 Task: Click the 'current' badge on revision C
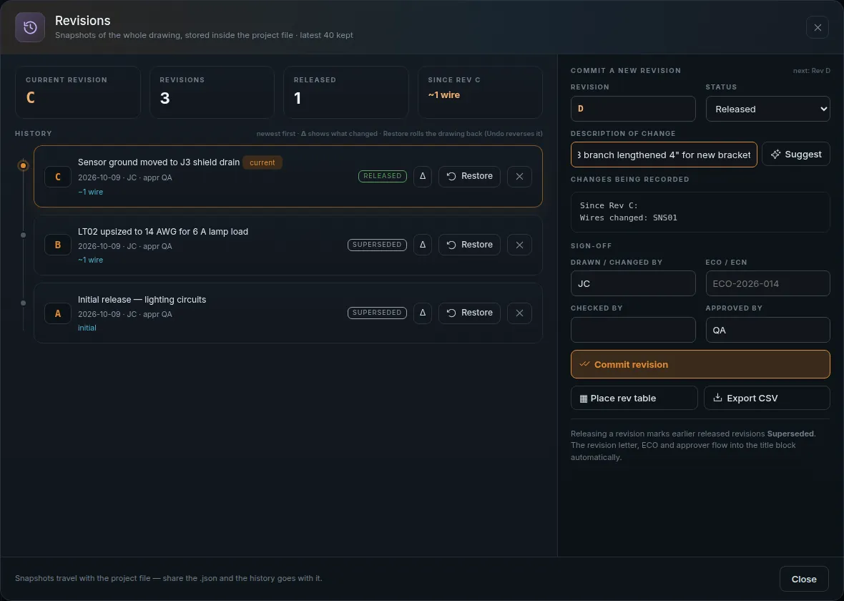[262, 162]
